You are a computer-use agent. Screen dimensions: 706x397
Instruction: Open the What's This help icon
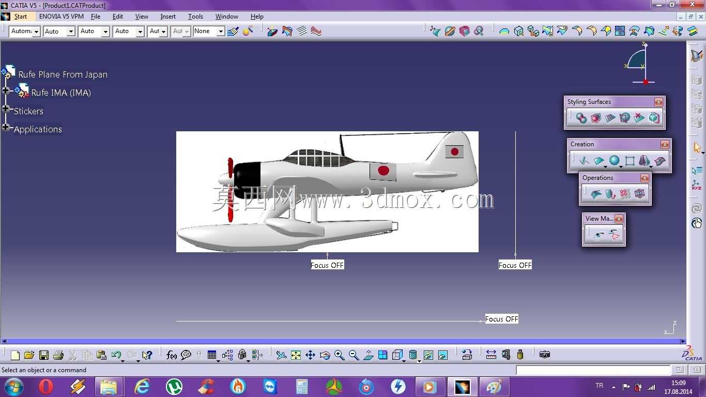tap(147, 355)
